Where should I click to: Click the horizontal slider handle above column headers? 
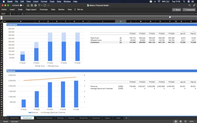[x=170, y=17]
